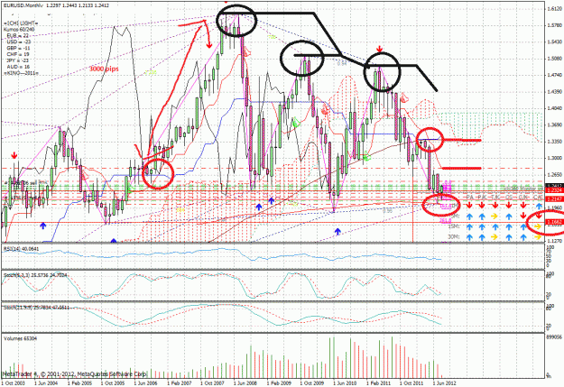Click the 1 Jun 2008 date label
This screenshot has height=387, width=564.
[x=245, y=383]
